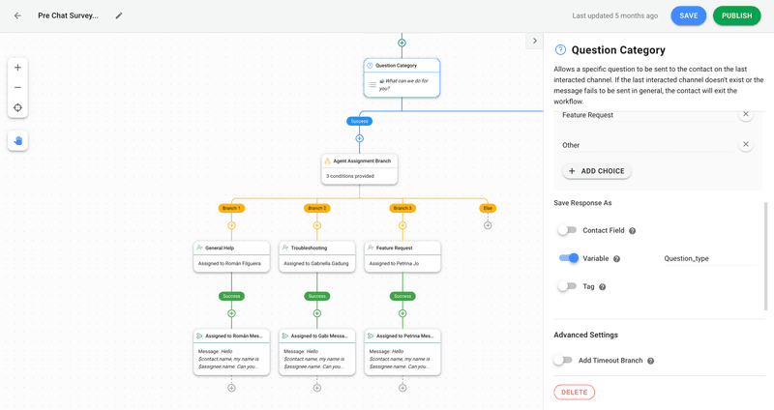Edit the Question_type variable name field
The width and height of the screenshot is (774, 410).
(709, 259)
